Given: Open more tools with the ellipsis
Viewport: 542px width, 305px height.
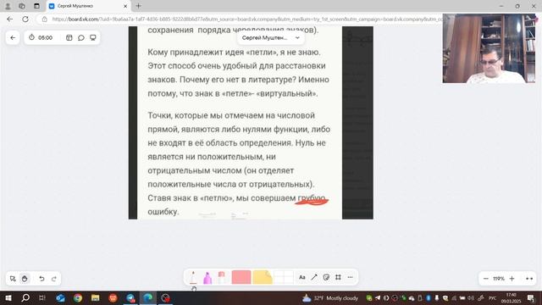Looking at the screenshot, I should [350, 277].
